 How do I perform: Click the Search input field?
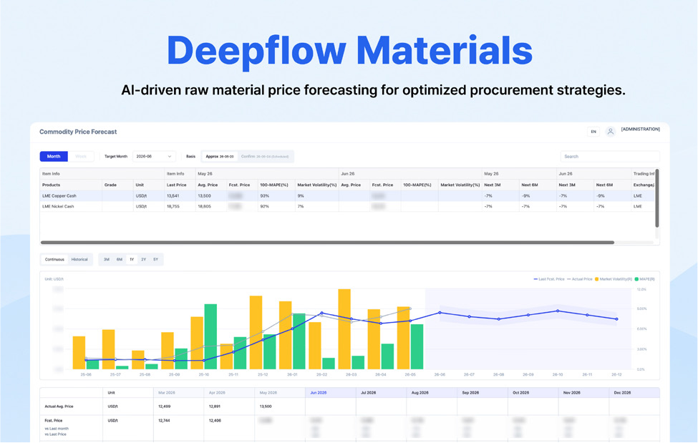click(x=610, y=156)
